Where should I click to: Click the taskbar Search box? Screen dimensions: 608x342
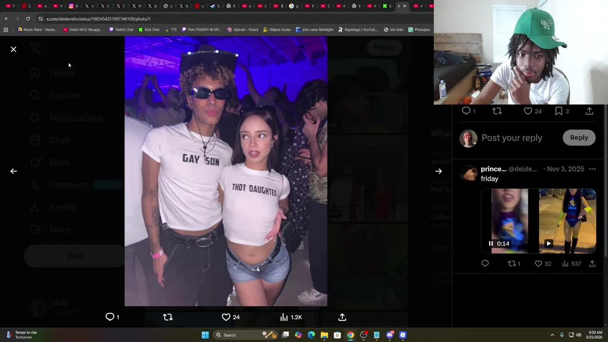click(245, 335)
